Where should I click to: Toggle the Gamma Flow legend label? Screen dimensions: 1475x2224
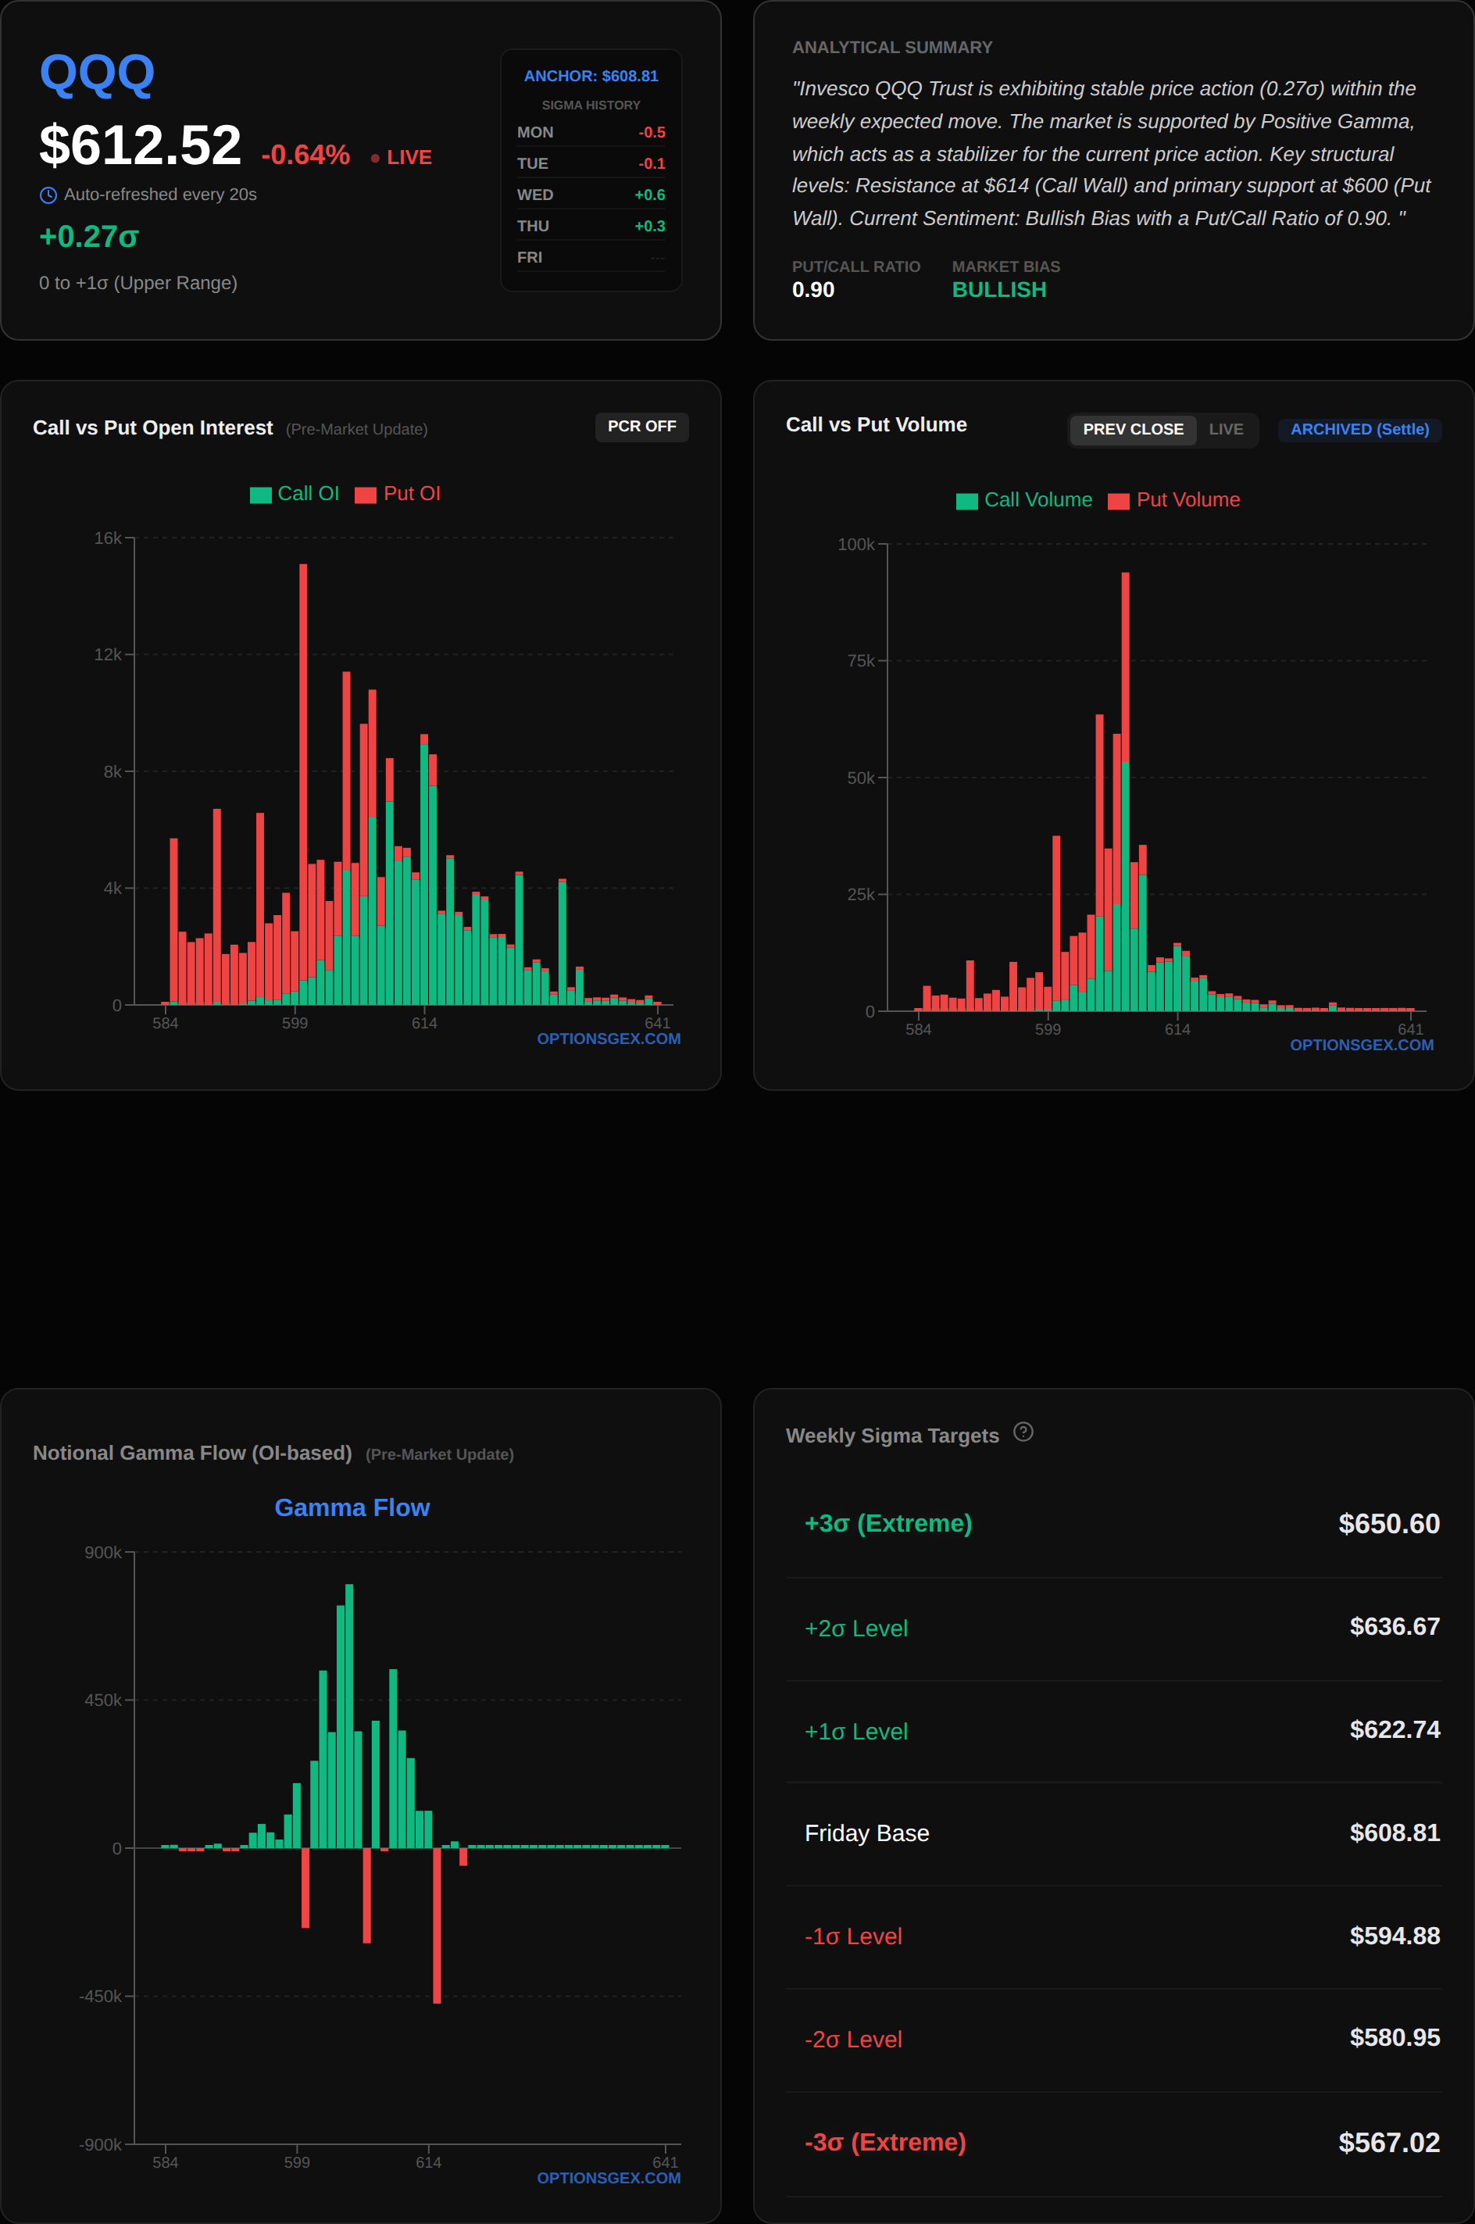352,1507
